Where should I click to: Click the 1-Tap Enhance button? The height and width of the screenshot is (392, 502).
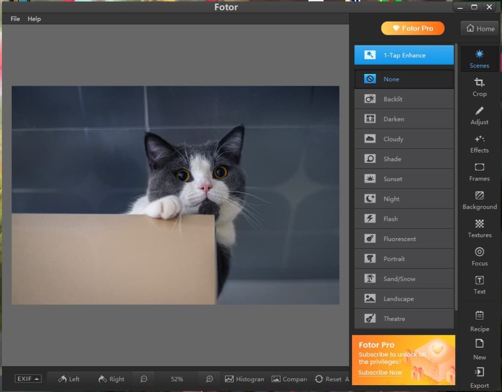coord(404,55)
